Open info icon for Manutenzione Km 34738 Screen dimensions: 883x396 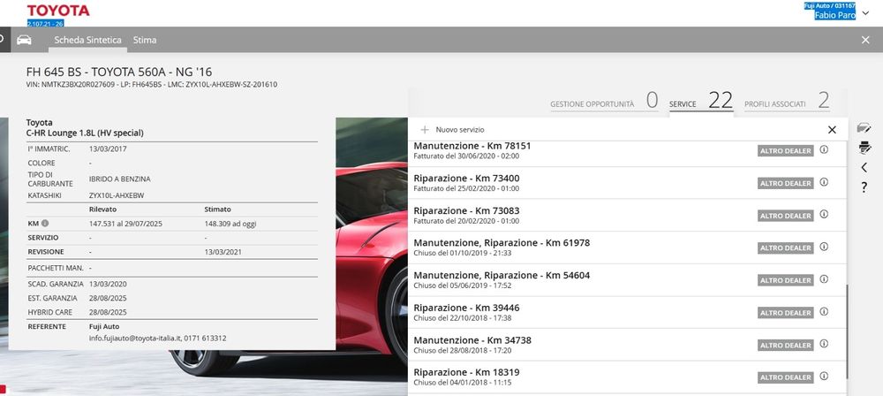(824, 344)
